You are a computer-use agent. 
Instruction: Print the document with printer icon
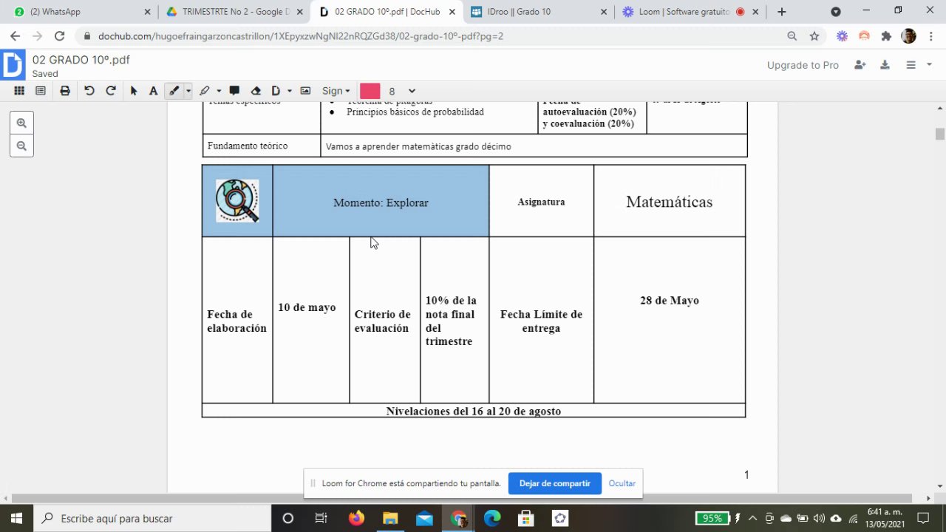tap(65, 91)
